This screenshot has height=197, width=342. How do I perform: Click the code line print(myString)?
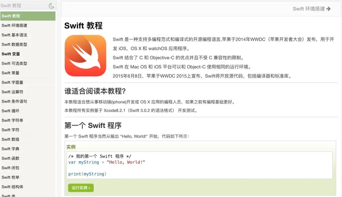pyautogui.click(x=87, y=174)
